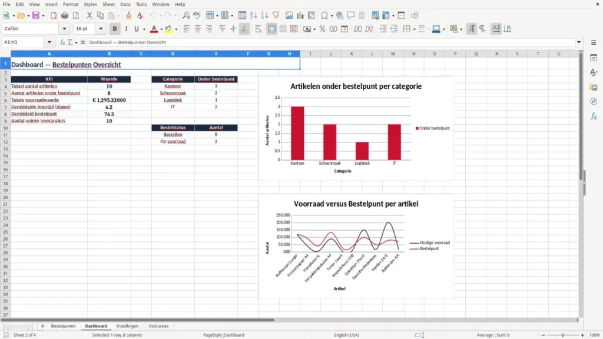The width and height of the screenshot is (603, 339).
Task: Click the Cut scissors icon
Action: [90, 15]
